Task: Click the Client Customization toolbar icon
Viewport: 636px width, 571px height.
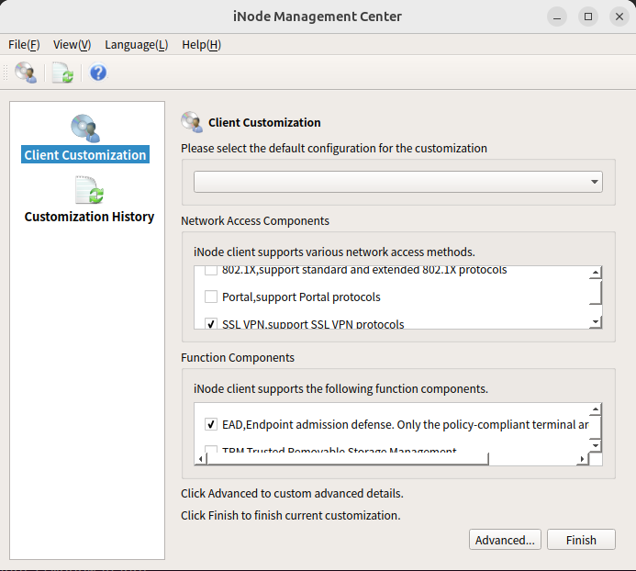Action: click(x=26, y=73)
